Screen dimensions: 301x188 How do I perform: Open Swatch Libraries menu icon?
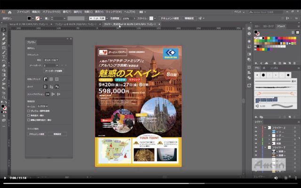tap(256, 63)
